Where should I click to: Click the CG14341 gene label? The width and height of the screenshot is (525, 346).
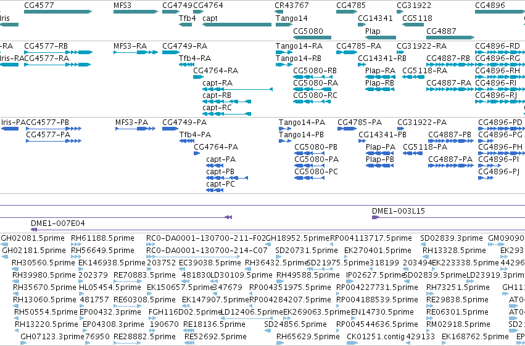tap(375, 18)
